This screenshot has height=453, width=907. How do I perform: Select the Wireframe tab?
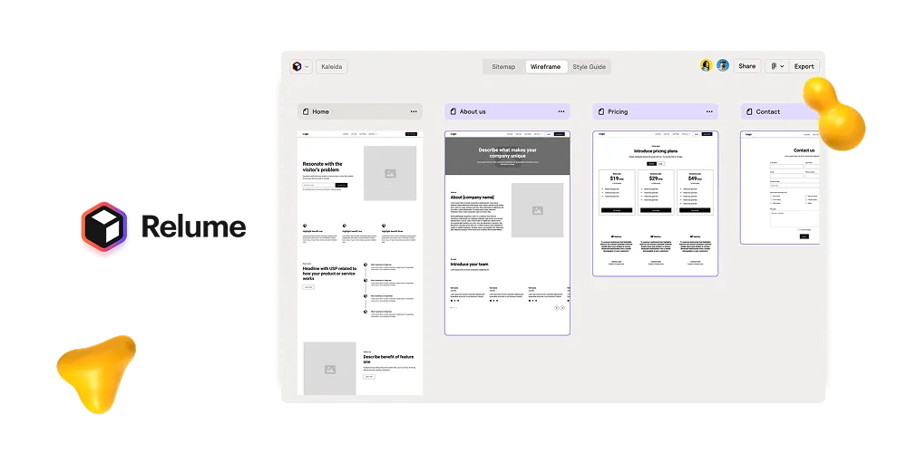click(x=545, y=66)
